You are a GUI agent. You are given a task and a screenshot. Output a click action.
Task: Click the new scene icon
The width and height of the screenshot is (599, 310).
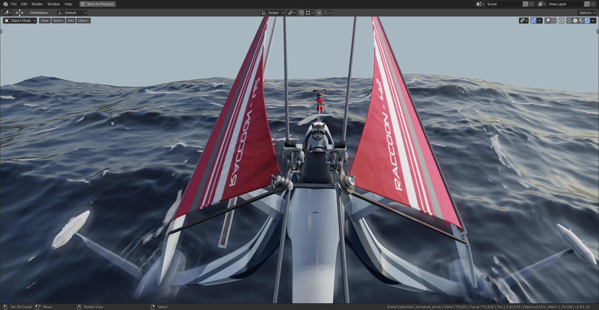[525, 4]
